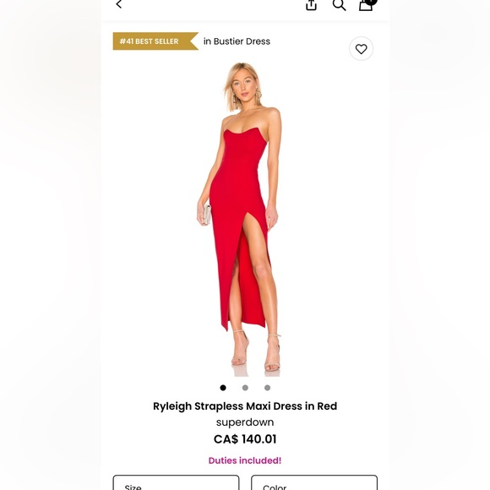490x490 pixels.
Task: Switch to the second image dot
Action: (245, 388)
